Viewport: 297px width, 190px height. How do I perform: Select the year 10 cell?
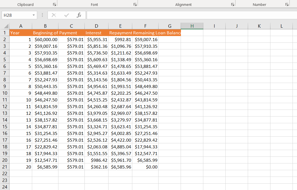[21, 100]
